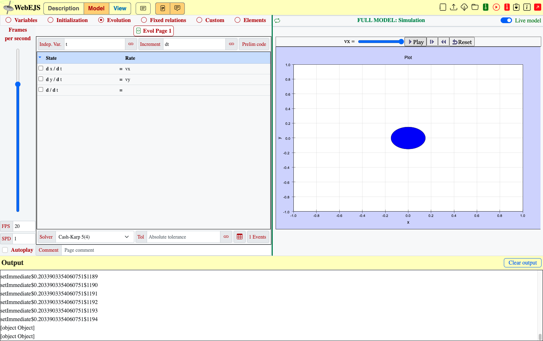Start simulation with the Play button
Image resolution: width=543 pixels, height=341 pixels.
pos(416,42)
